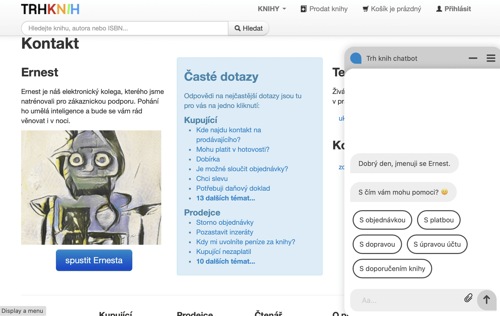
Task: Select the S platbou chat option
Action: click(439, 220)
